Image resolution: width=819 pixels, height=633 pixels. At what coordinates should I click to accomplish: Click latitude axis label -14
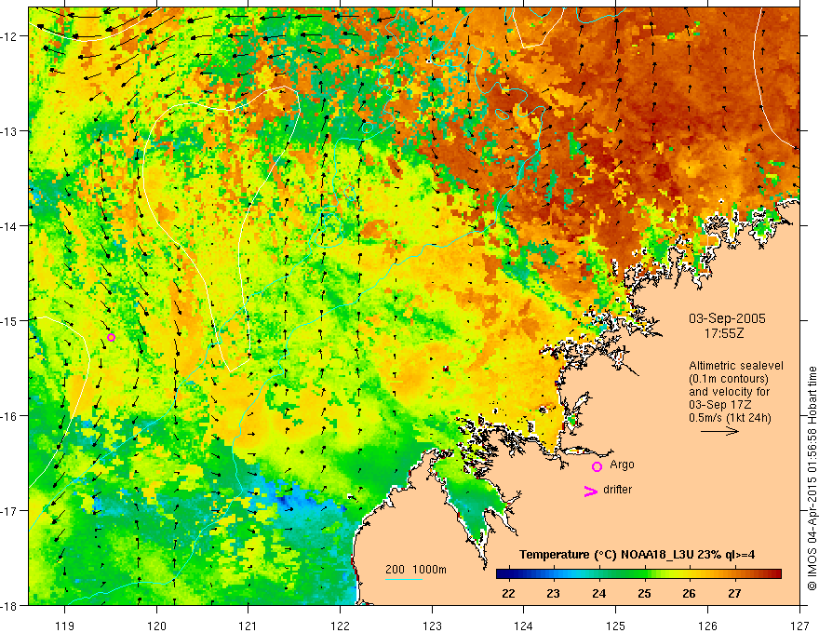point(10,225)
